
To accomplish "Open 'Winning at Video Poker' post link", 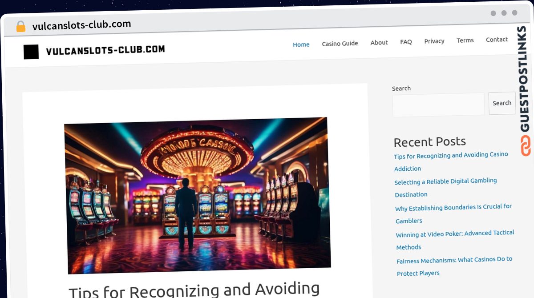I will 455,240.
